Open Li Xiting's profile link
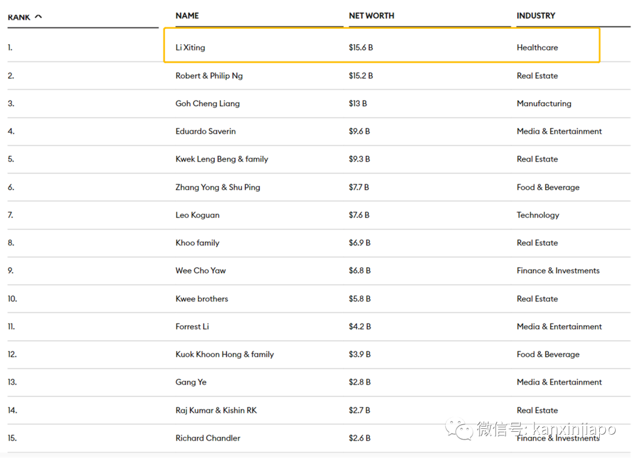The height and width of the screenshot is (459, 637). tap(191, 48)
